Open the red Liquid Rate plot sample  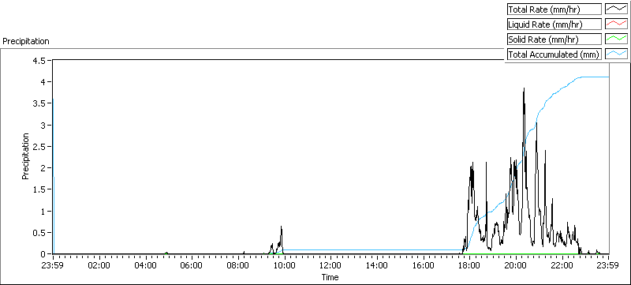(617, 24)
